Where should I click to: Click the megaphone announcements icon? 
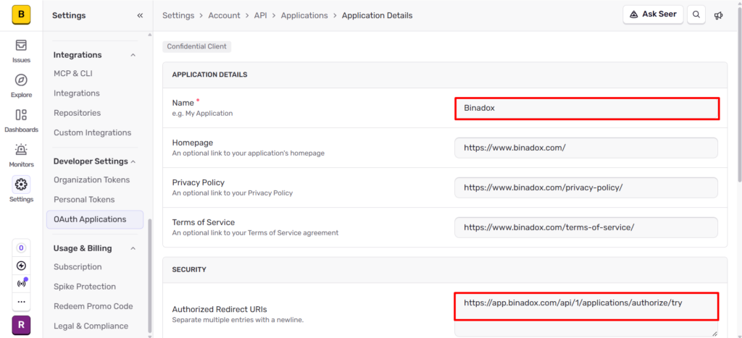pos(718,16)
